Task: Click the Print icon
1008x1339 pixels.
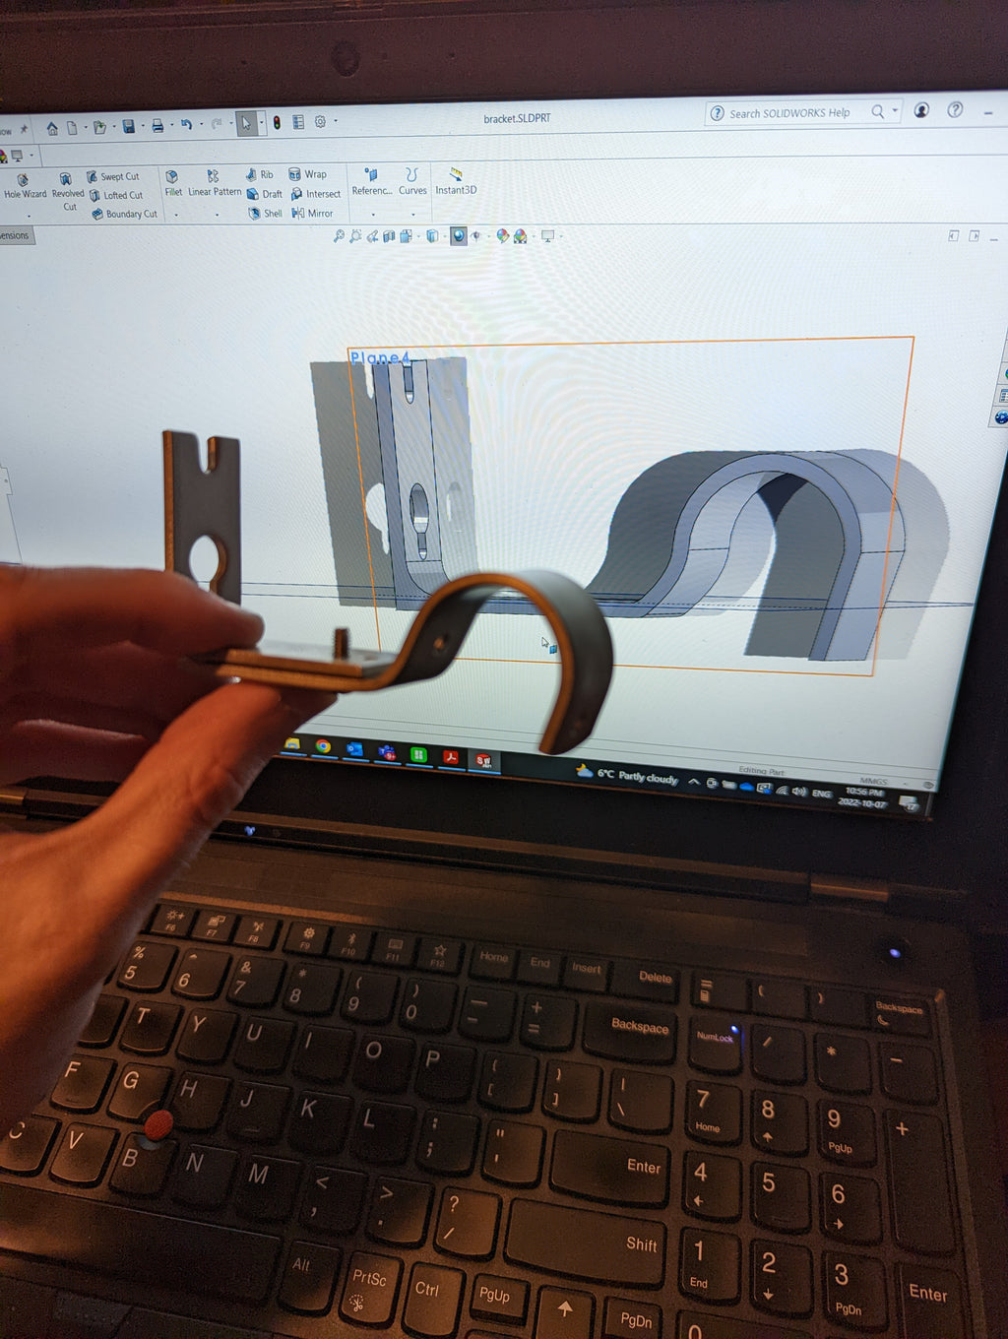Action: (157, 126)
